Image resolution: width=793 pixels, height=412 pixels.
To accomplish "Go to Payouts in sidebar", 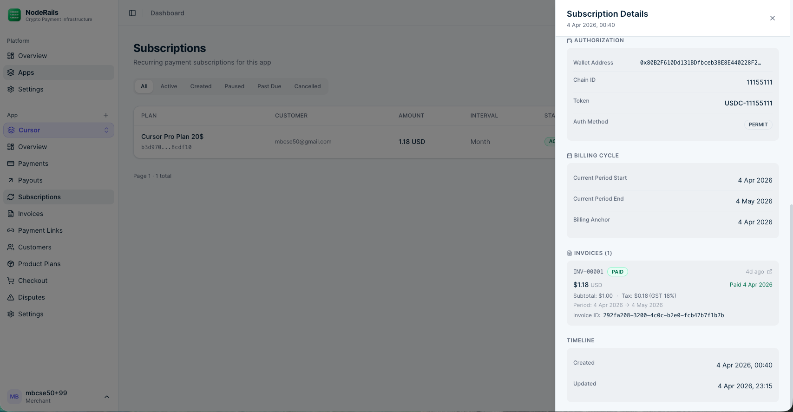I will click(59, 180).
